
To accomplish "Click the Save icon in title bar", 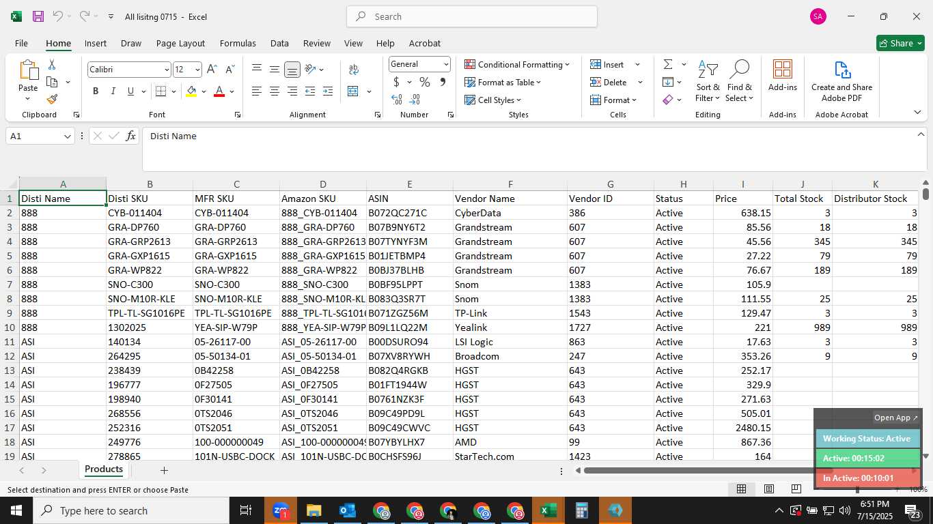I will (x=38, y=16).
